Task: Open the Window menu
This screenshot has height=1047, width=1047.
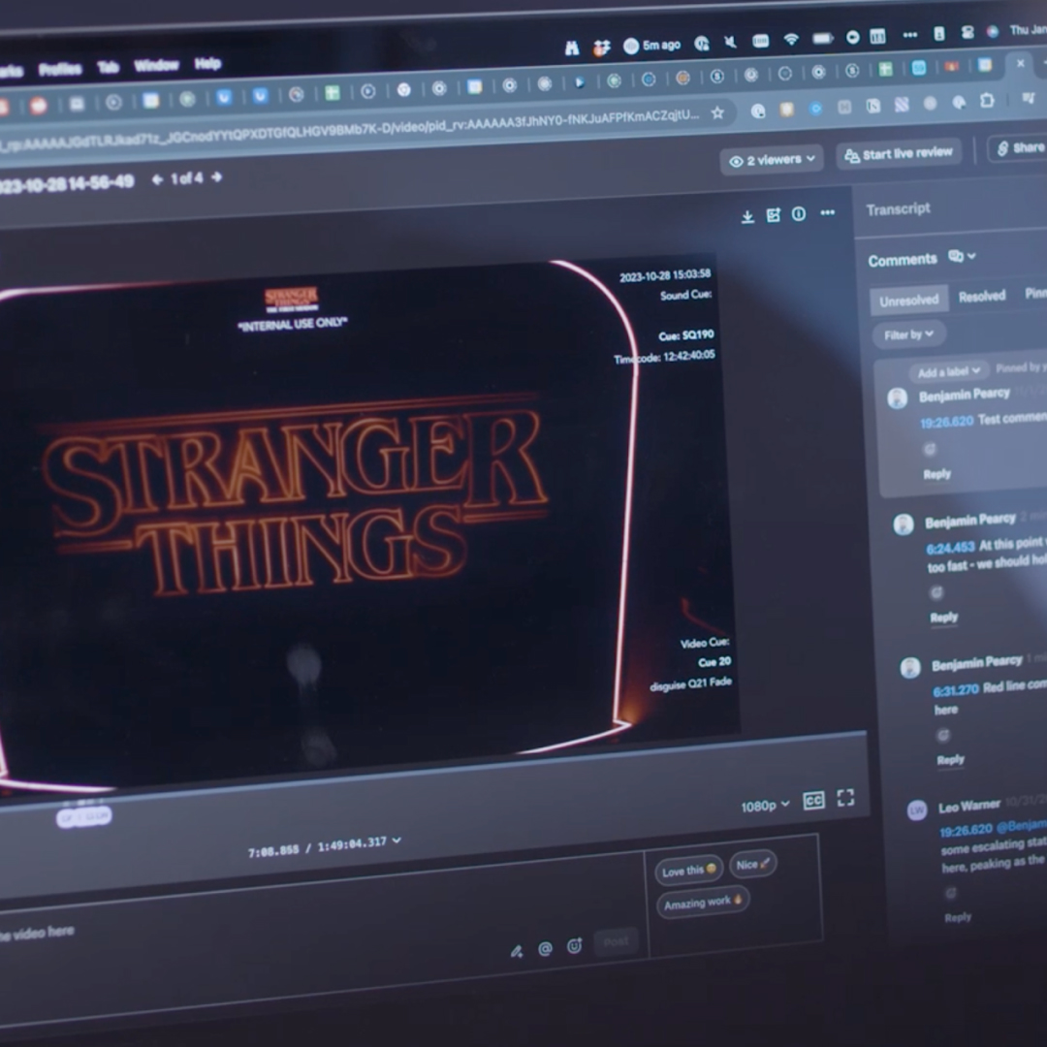Action: pos(156,65)
